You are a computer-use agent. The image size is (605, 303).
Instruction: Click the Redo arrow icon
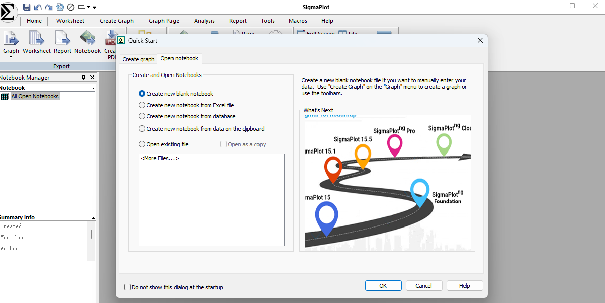49,7
